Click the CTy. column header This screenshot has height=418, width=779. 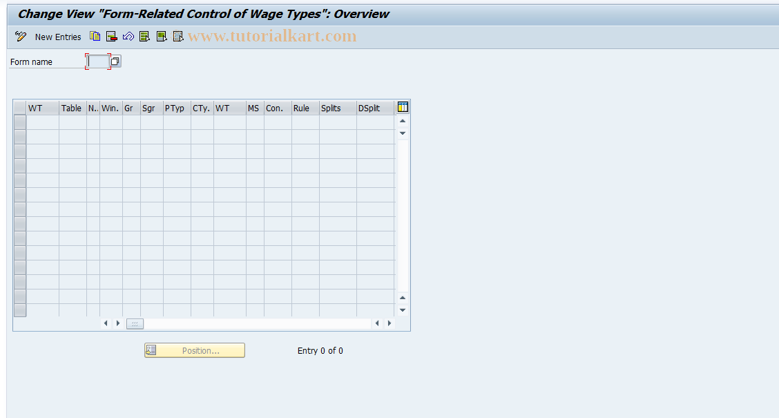202,108
